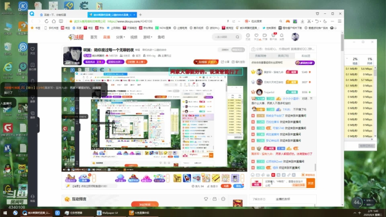Viewport: 386px width, 217px height.
Task: Show hidden system tray icons chevron
Action: click(355, 213)
